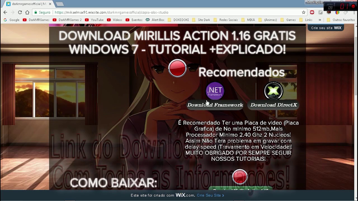Open the Alert Box bookmark

[155, 20]
